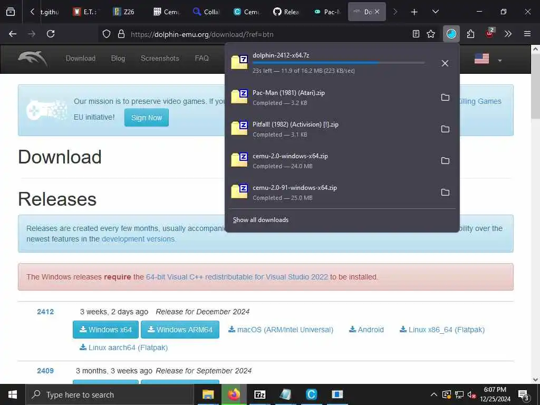Open Pac-Man (1981) (Atari).zip download entry
Screen dimensions: 540x405
(331, 98)
